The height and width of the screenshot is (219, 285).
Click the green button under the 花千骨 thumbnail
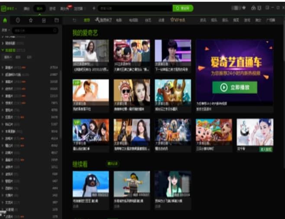(266, 150)
